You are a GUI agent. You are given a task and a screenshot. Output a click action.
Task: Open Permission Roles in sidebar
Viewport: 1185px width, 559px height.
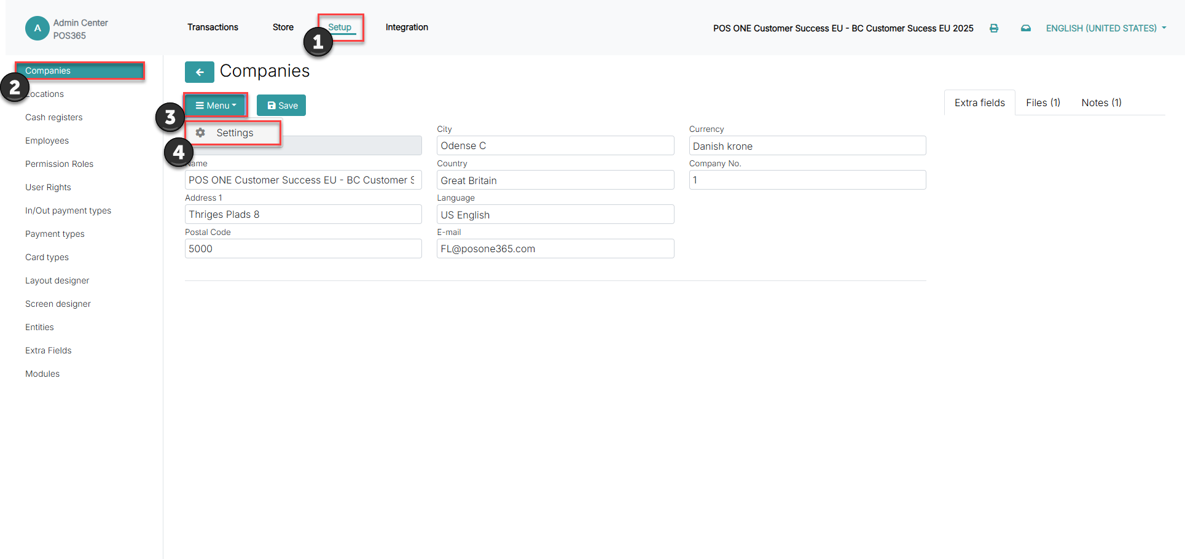pyautogui.click(x=59, y=164)
